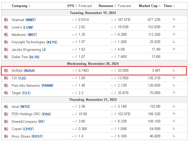Open the TJX ticker link
The width and height of the screenshot is (189, 141).
(22, 78)
